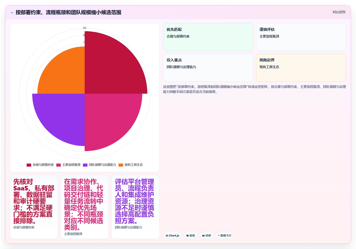Click 合规与部署约束 caption under crimson card
Image resolution: width=356 pixels, height=249 pixels.
coord(24,227)
